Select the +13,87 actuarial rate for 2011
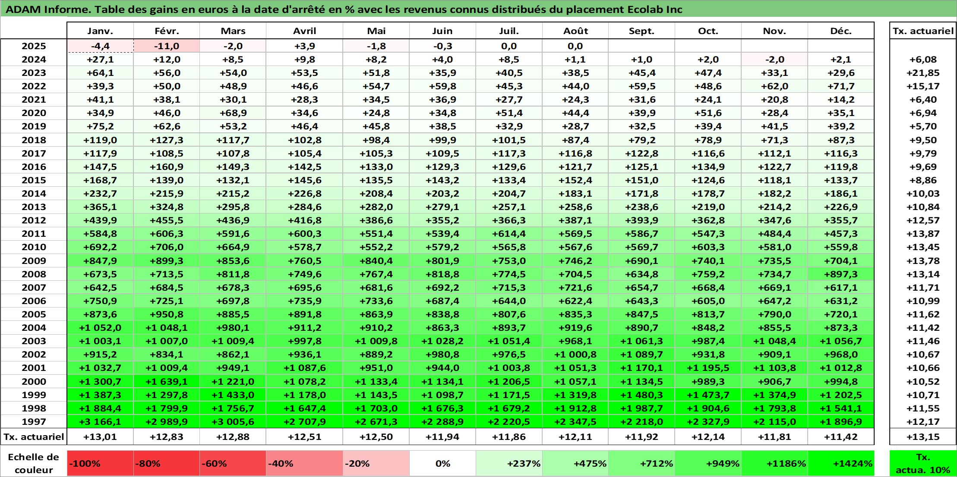 923,233
